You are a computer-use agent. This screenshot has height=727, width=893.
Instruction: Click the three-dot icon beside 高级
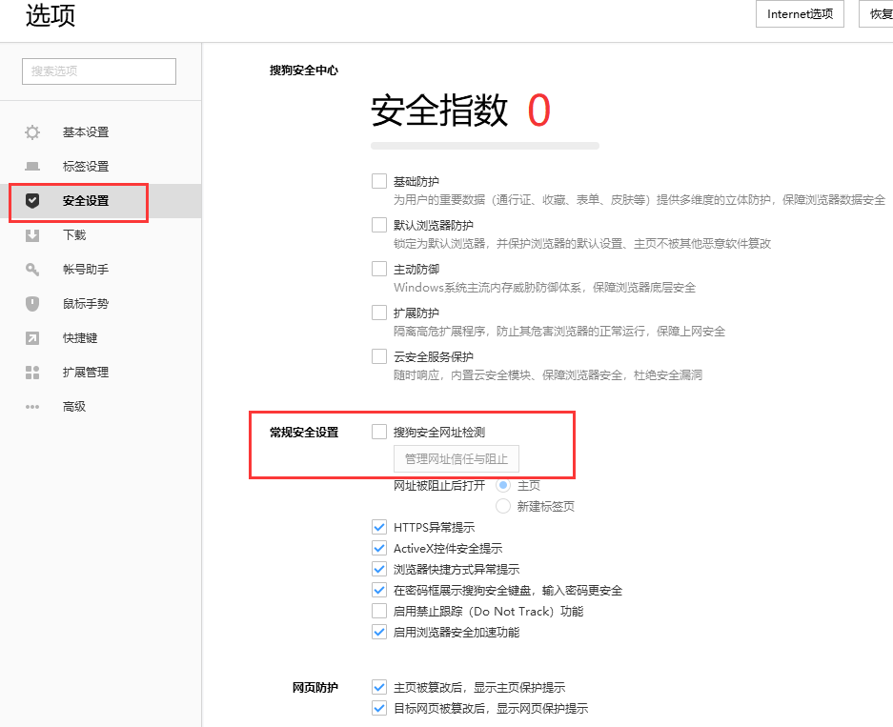[32, 407]
